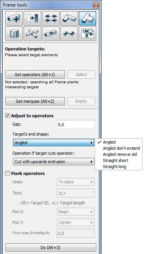Screen dimensions: 144x254
Task: Select the active T-joint tool icon
Action: point(87,18)
